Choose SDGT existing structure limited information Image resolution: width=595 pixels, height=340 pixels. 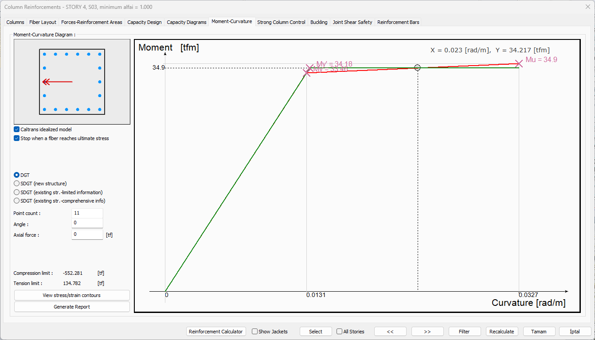17,192
